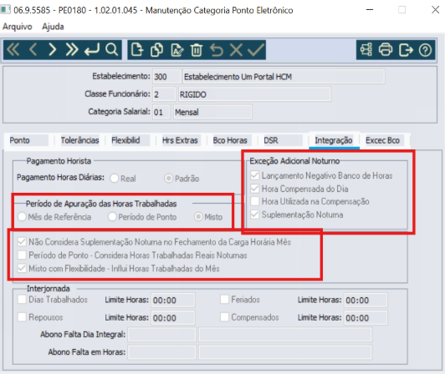Click the RIGIDO description field
The image size is (445, 374).
pyautogui.click(x=254, y=94)
